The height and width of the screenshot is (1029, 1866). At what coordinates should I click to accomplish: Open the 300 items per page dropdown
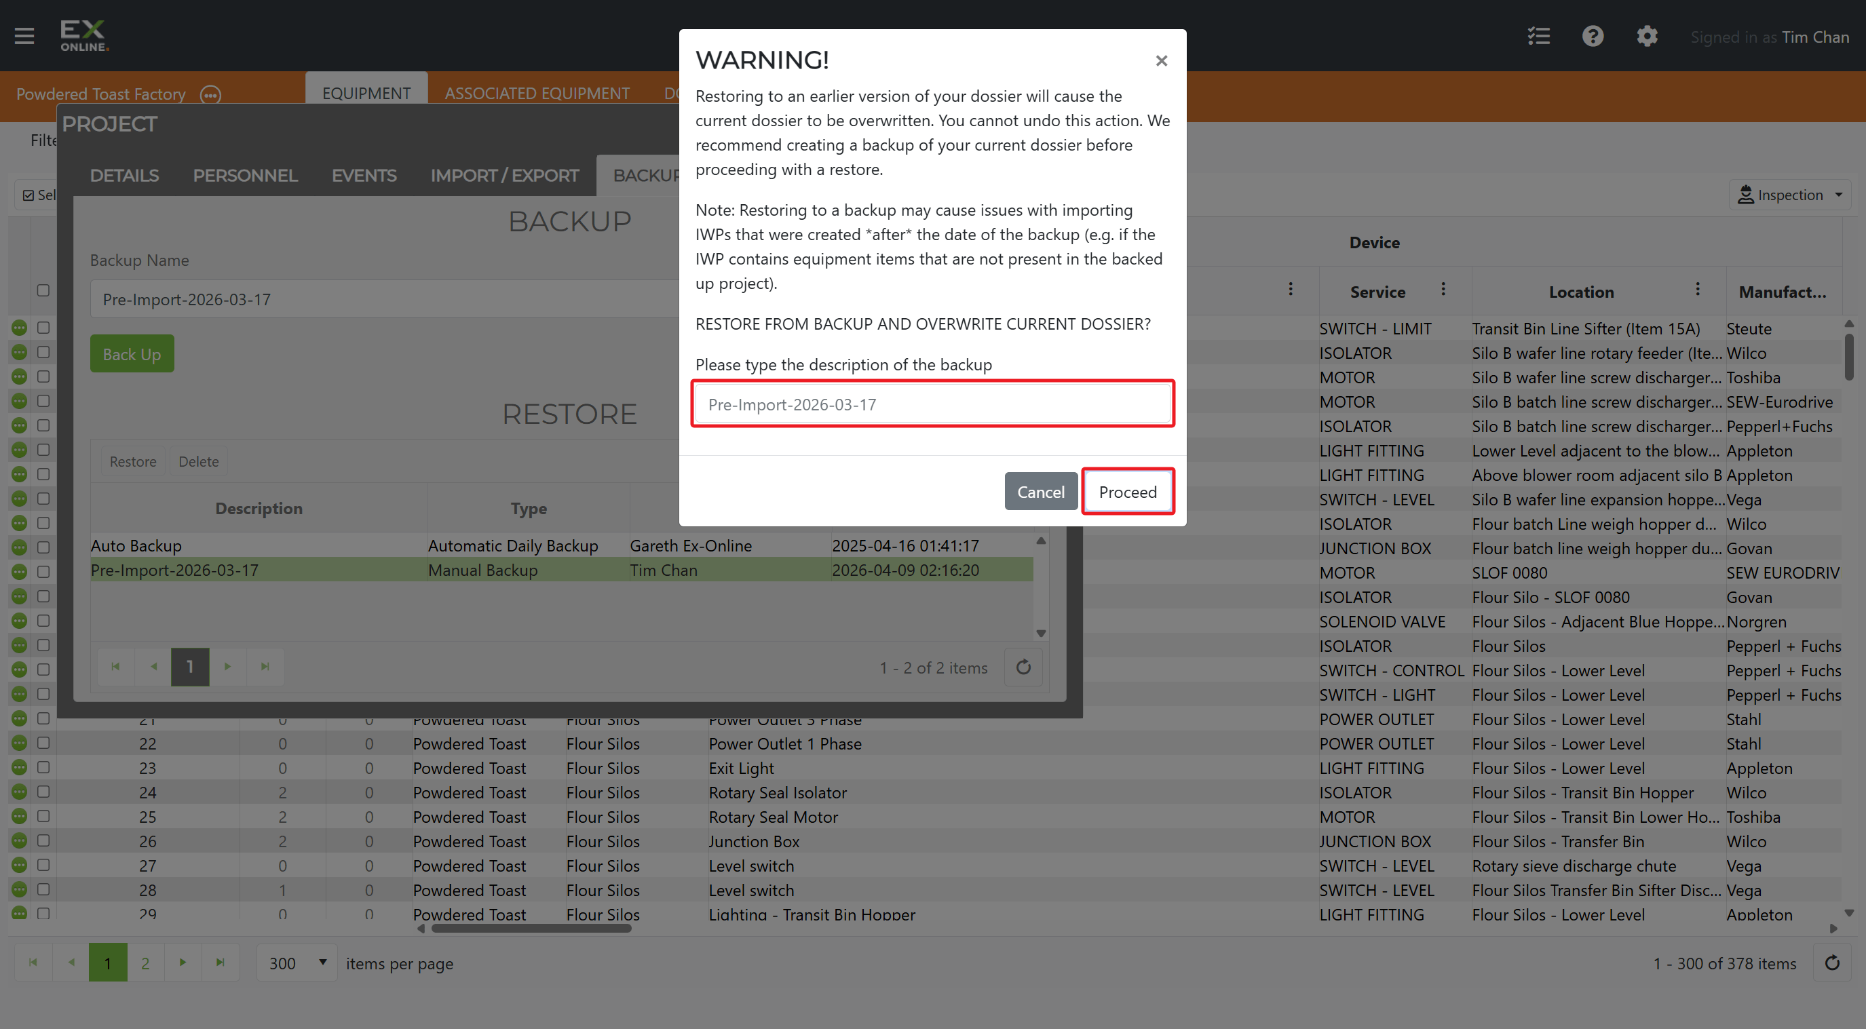[297, 963]
